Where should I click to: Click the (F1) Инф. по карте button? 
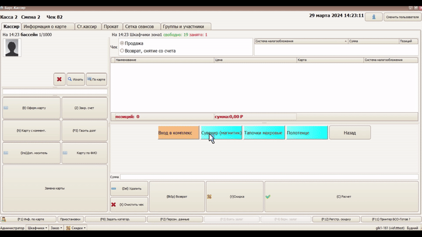click(28, 219)
